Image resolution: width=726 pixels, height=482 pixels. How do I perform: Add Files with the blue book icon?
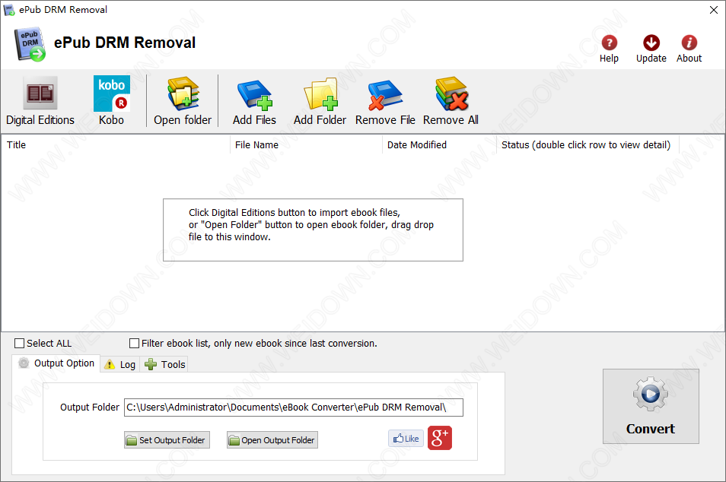tap(254, 101)
